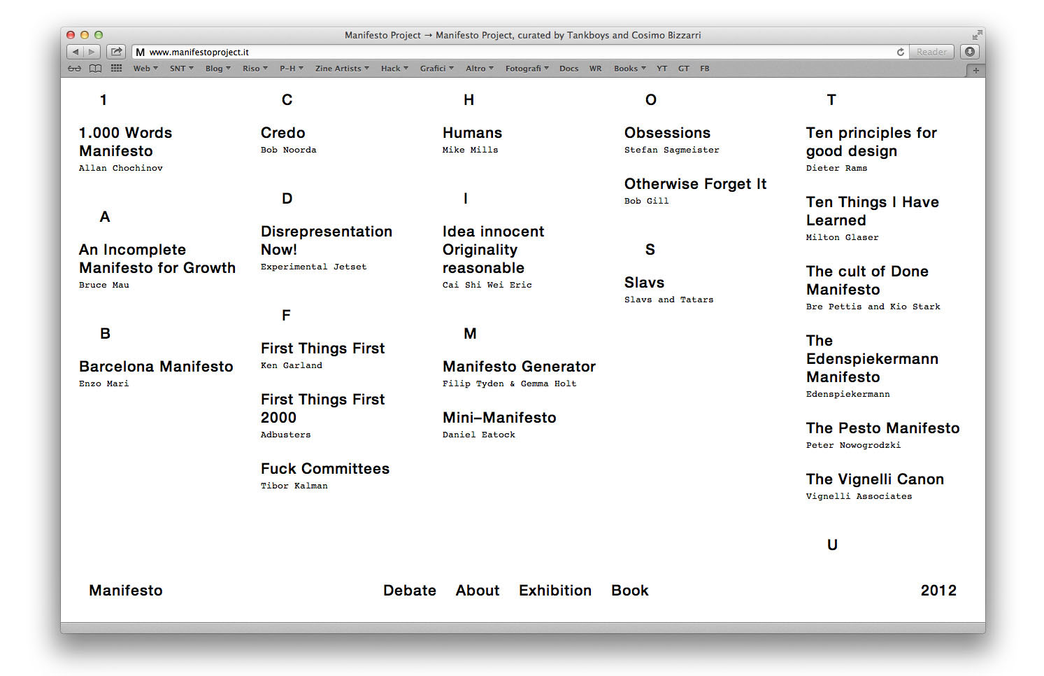Toggle Reader mode

pyautogui.click(x=931, y=51)
